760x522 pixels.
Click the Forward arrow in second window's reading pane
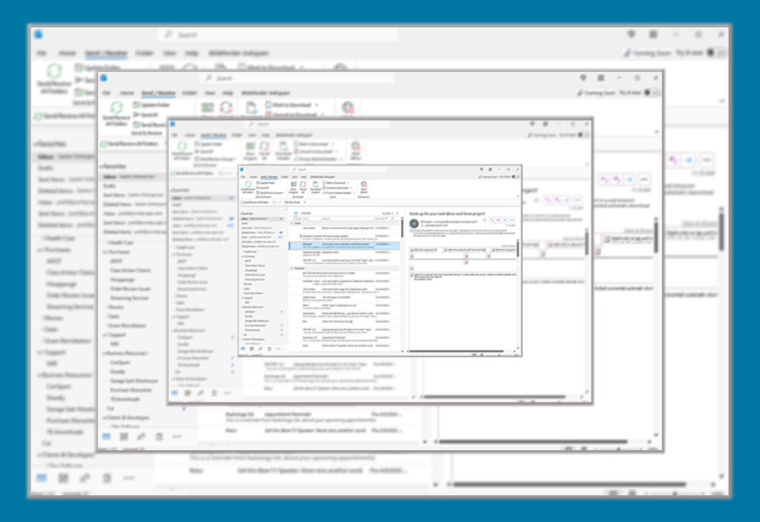[x=629, y=179]
